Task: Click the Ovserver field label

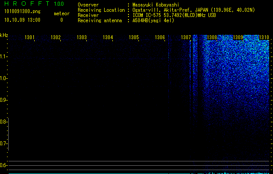Action: click(88, 5)
